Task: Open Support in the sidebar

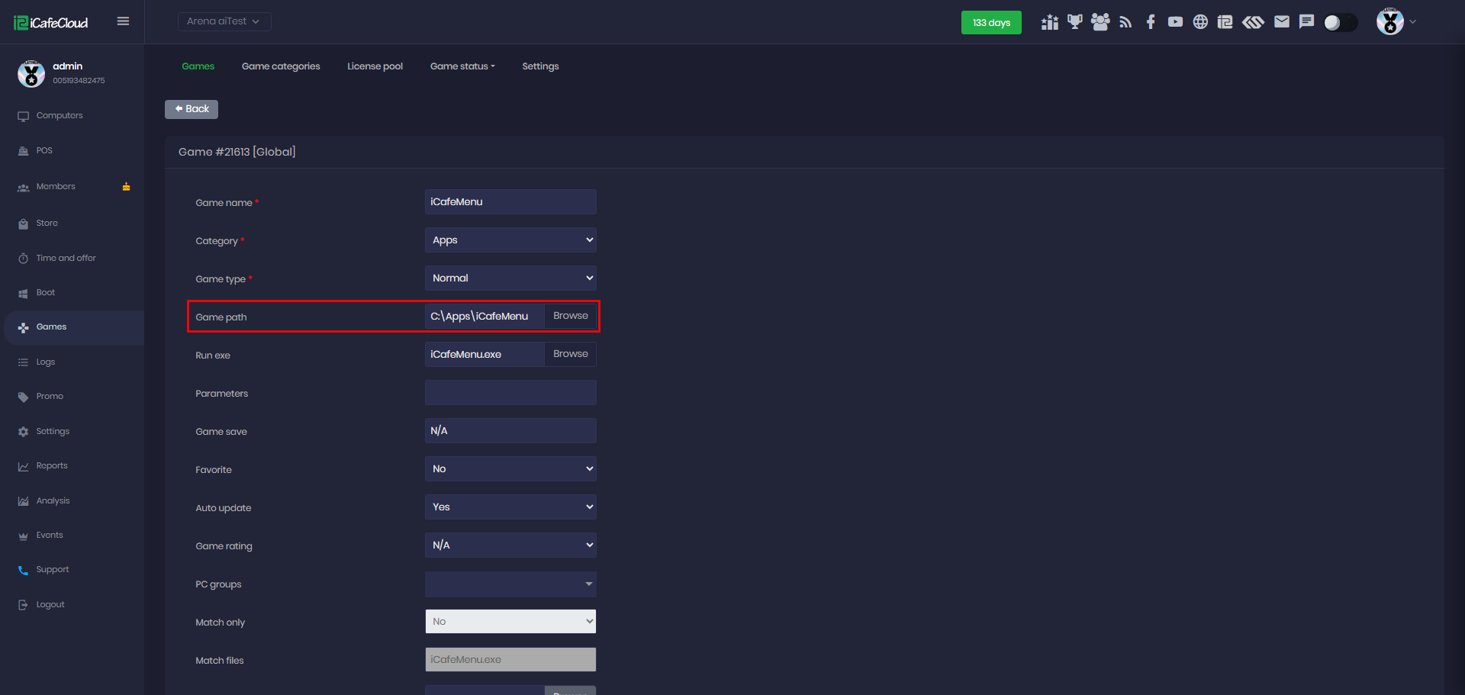Action: tap(52, 570)
